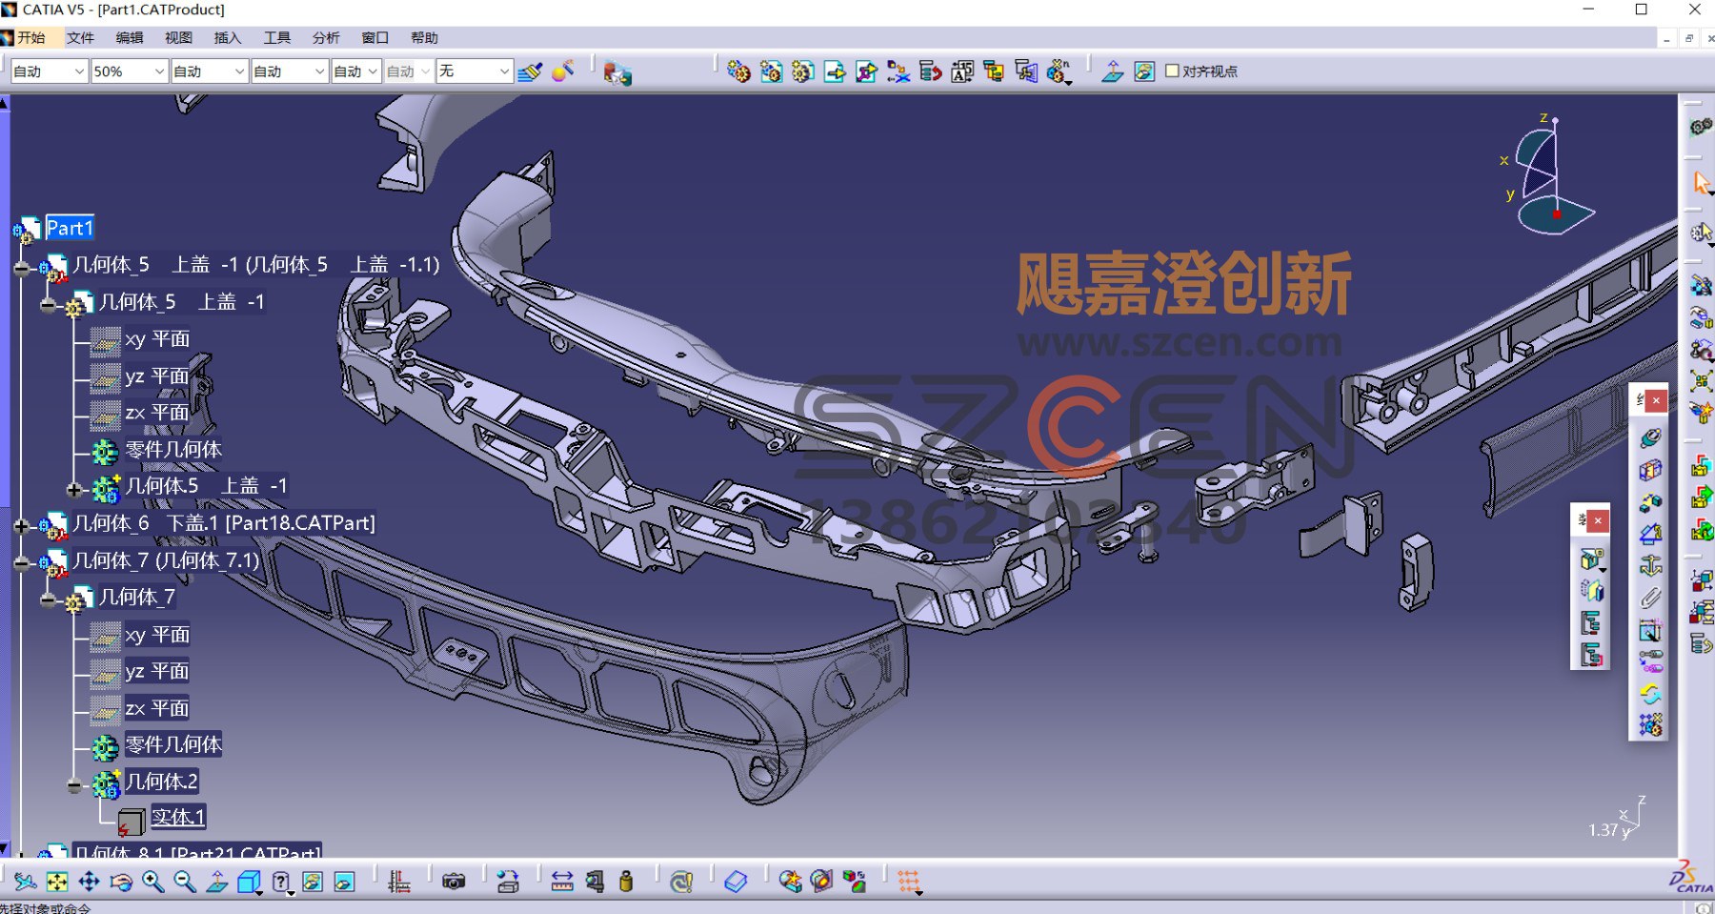Enable the 对齐视点 checkbox
The image size is (1715, 914).
(x=1172, y=71)
